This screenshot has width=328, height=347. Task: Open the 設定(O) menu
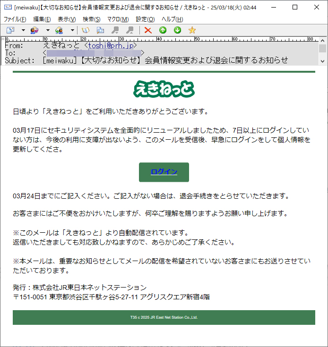(145, 19)
